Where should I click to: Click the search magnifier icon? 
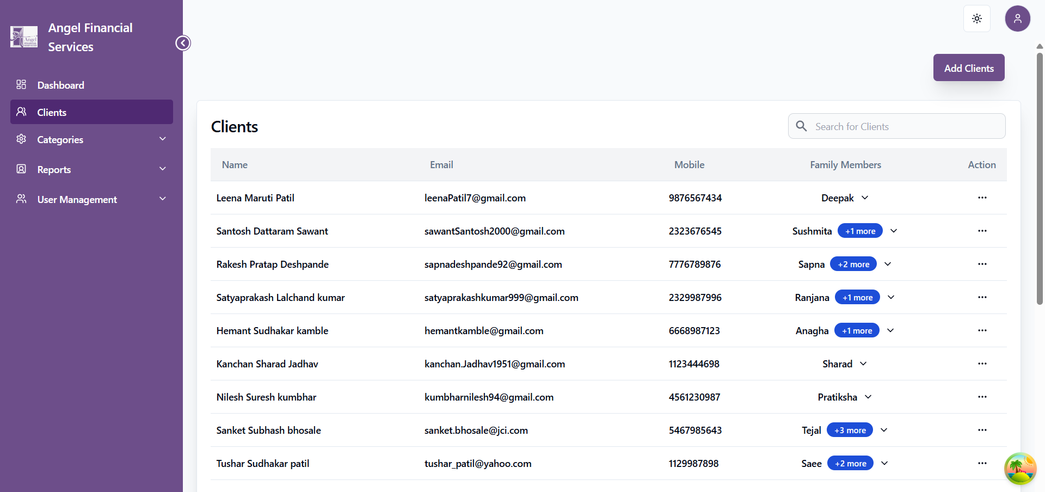pyautogui.click(x=801, y=126)
